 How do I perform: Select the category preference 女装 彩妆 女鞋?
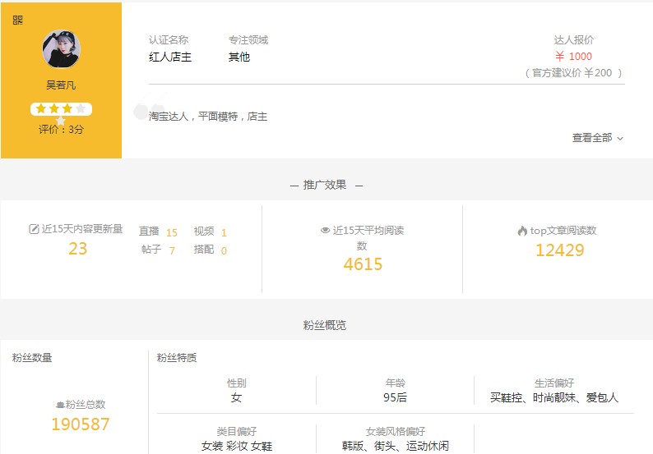pyautogui.click(x=237, y=446)
